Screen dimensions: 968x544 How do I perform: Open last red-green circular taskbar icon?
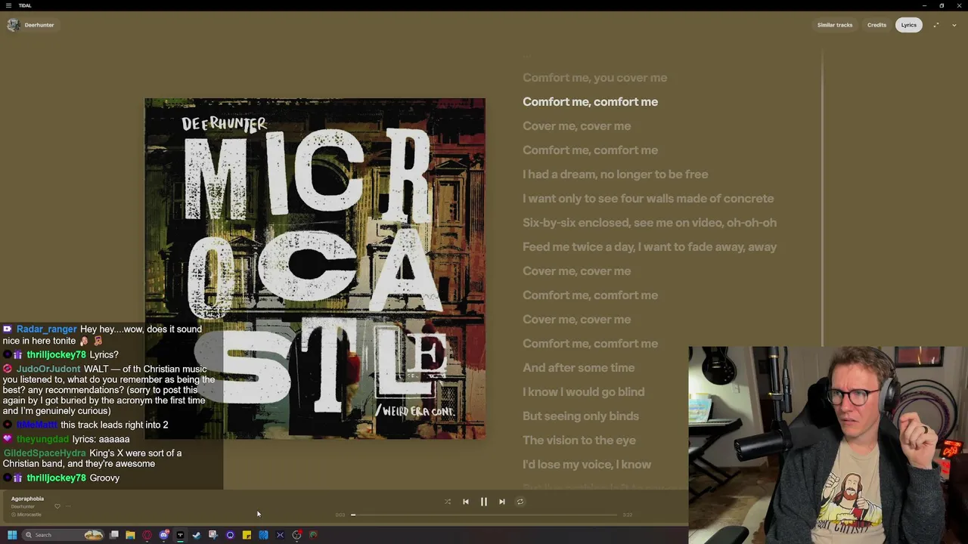point(313,535)
